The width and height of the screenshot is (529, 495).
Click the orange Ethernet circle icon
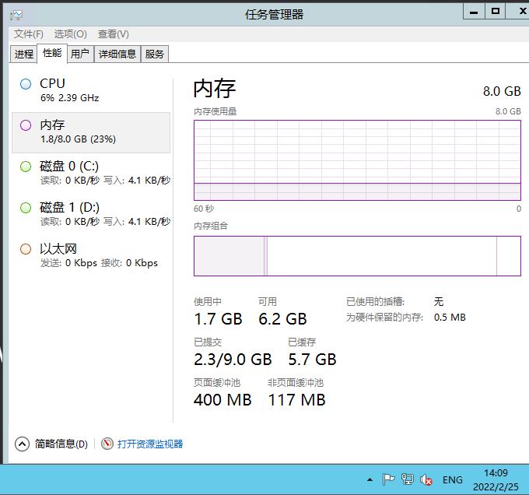(26, 249)
